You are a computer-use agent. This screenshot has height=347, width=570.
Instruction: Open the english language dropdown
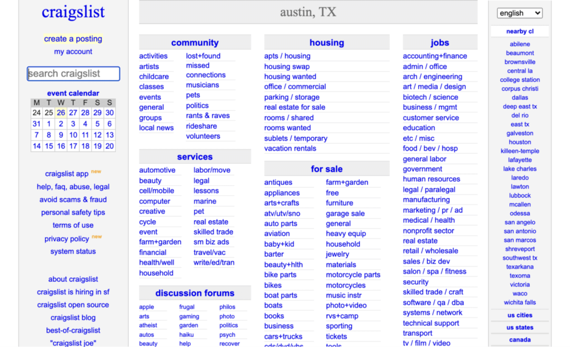point(519,13)
